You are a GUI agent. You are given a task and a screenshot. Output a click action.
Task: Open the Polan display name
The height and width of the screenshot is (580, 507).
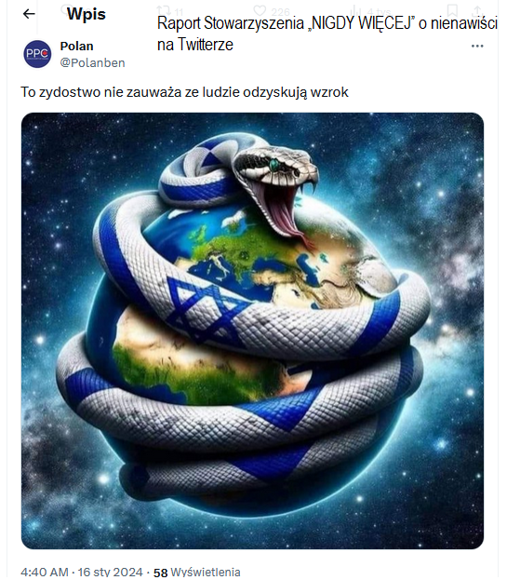77,47
